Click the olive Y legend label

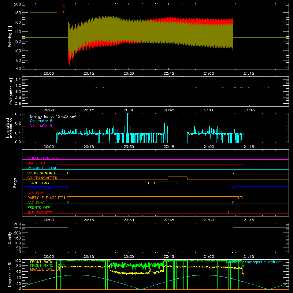point(63,11)
